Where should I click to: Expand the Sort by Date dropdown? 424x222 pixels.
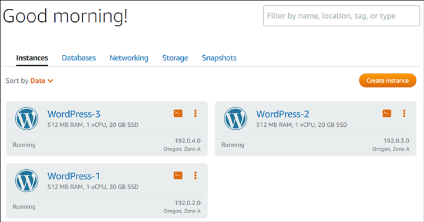[42, 81]
